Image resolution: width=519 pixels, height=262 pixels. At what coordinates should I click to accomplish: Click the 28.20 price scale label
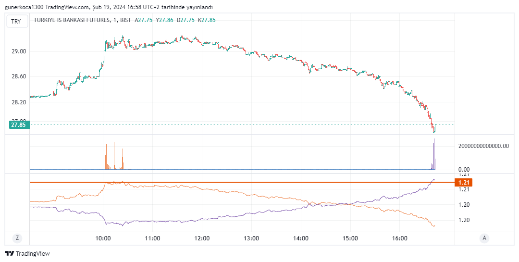19,102
